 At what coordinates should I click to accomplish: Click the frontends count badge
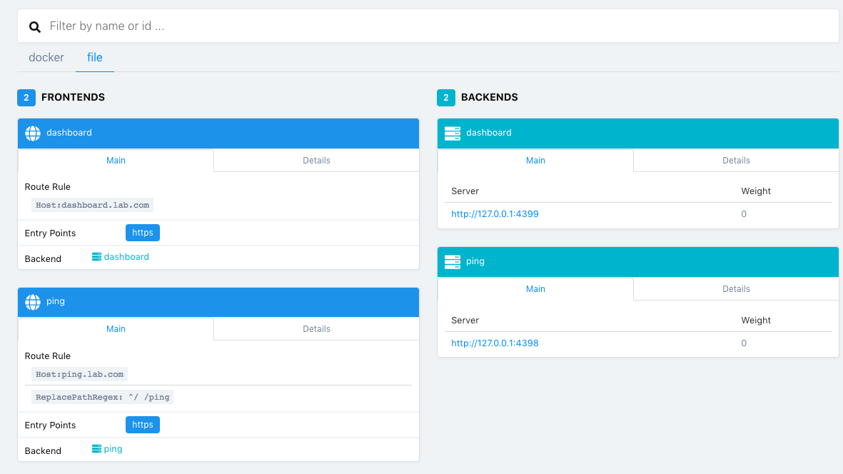pos(26,97)
